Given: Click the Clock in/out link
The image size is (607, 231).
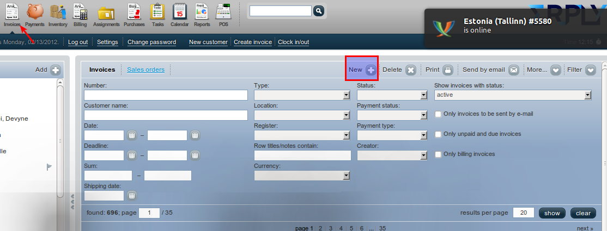Looking at the screenshot, I should [294, 42].
